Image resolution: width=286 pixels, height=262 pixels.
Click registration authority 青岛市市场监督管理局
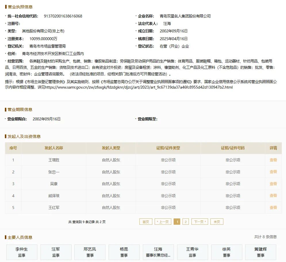(47, 46)
